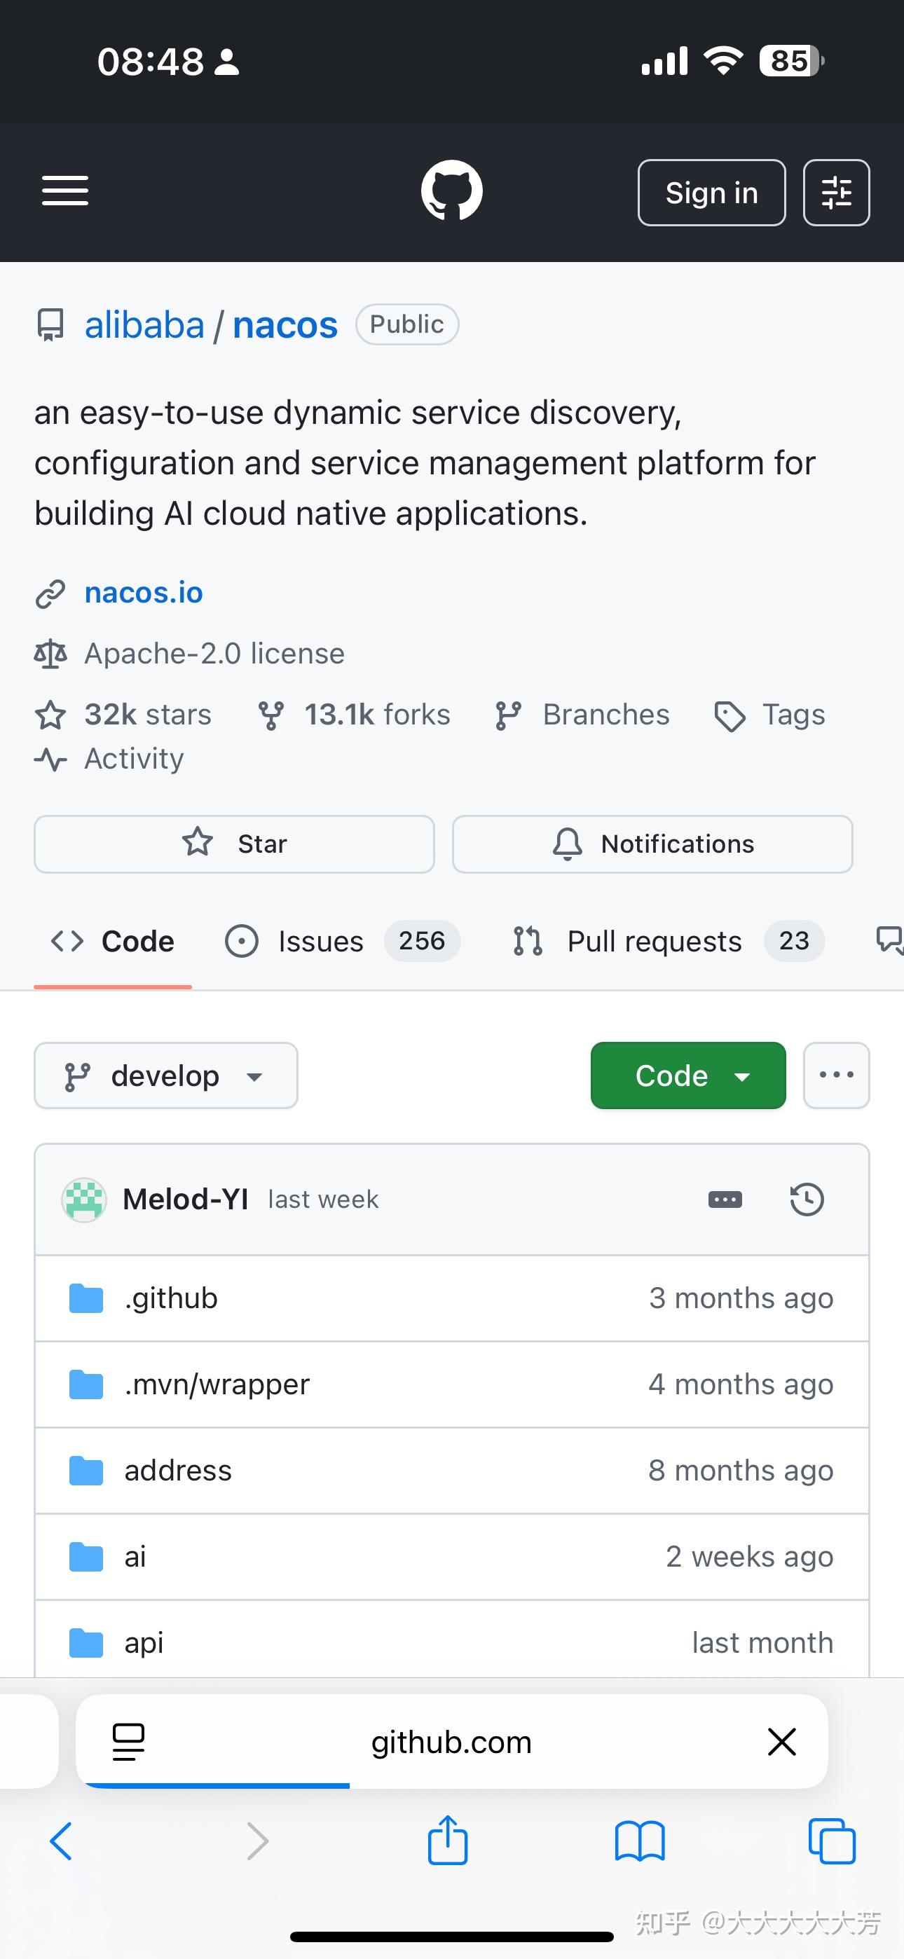Tap the GitHub Octocat logo
The image size is (904, 1959).
coord(451,190)
